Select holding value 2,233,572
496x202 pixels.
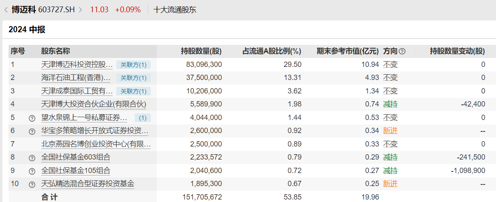pos(206,158)
